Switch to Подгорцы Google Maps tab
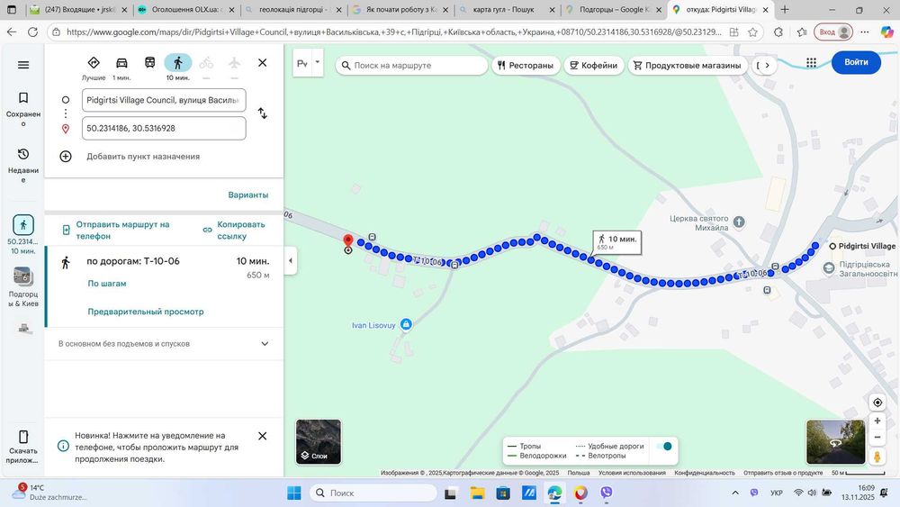Screen dimensions: 900x507 click(x=615, y=10)
